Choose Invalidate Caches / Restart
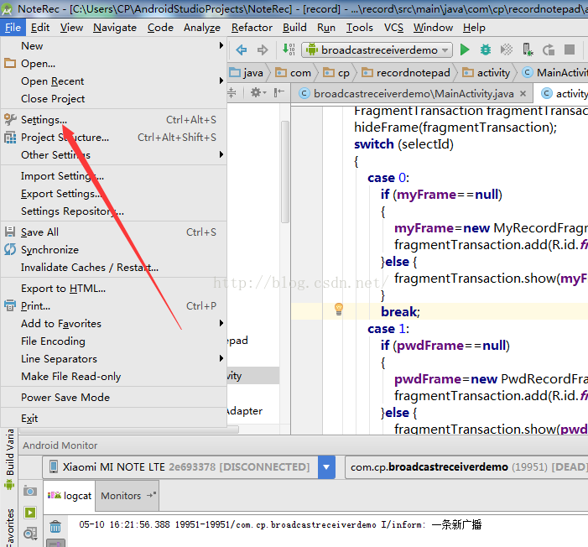588x547 pixels. (x=90, y=268)
